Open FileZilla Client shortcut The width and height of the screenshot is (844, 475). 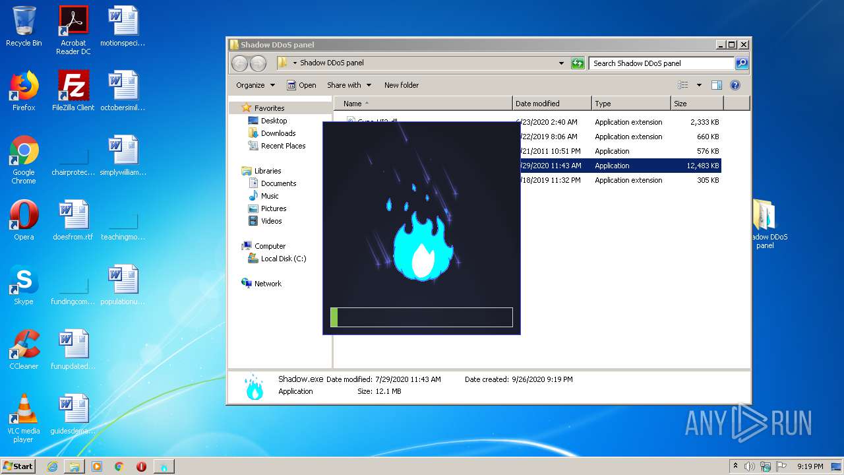point(73,91)
